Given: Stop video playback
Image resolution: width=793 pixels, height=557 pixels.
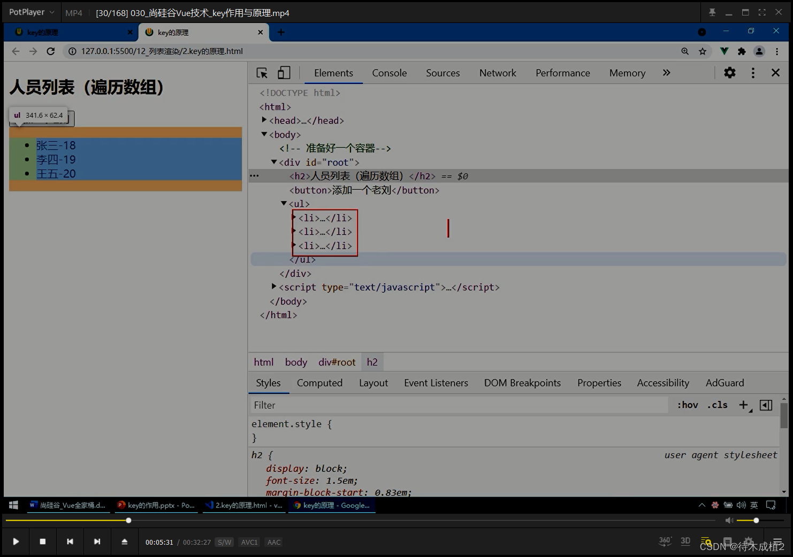Looking at the screenshot, I should [43, 541].
